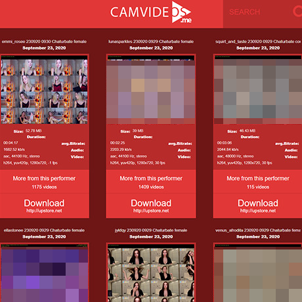
Task: View the ellastonee purple blurred thumbnail
Action: point(44,273)
